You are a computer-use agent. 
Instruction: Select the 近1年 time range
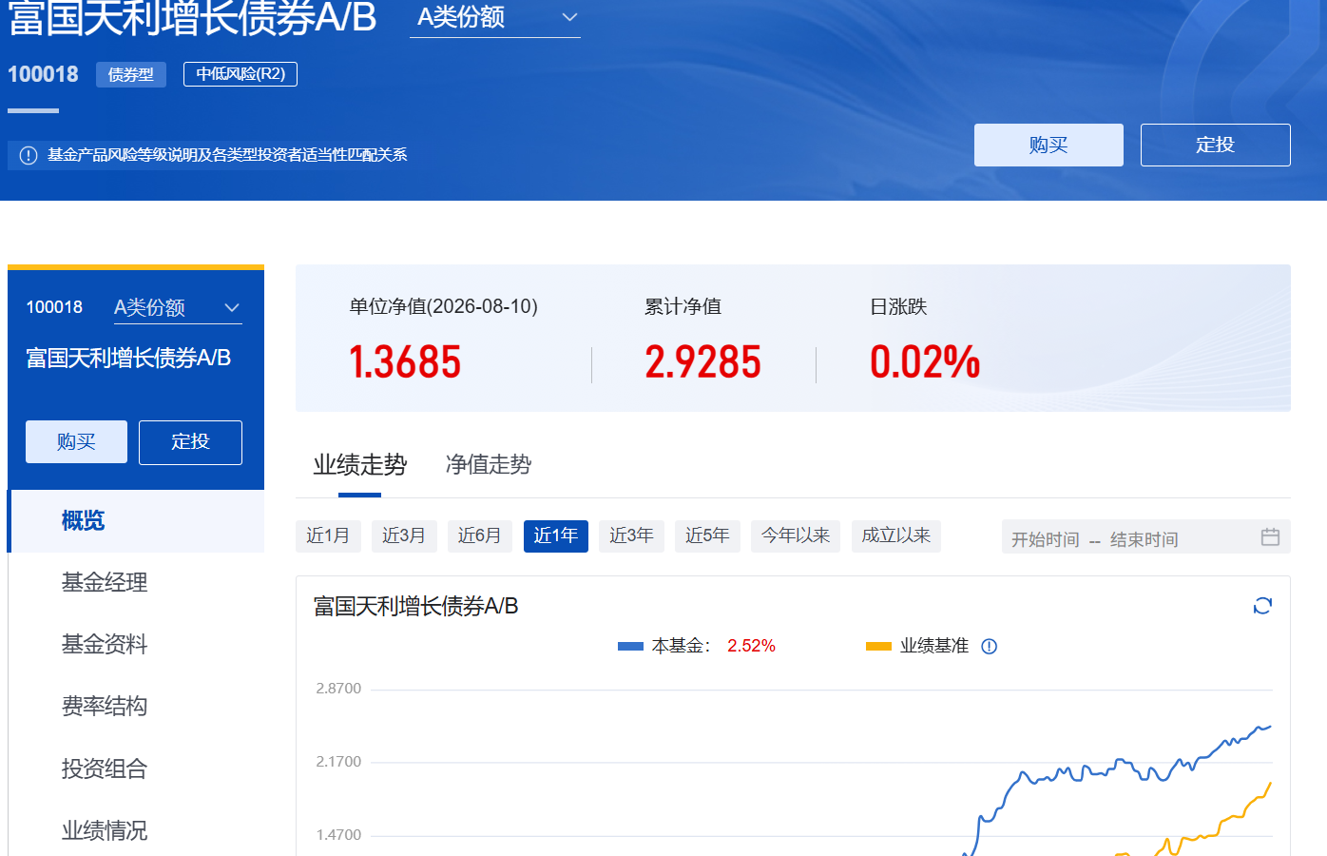point(556,536)
